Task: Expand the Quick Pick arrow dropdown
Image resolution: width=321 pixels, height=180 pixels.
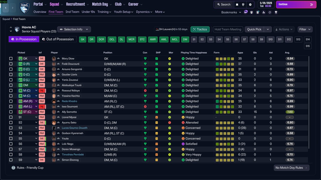Action: (x=268, y=29)
